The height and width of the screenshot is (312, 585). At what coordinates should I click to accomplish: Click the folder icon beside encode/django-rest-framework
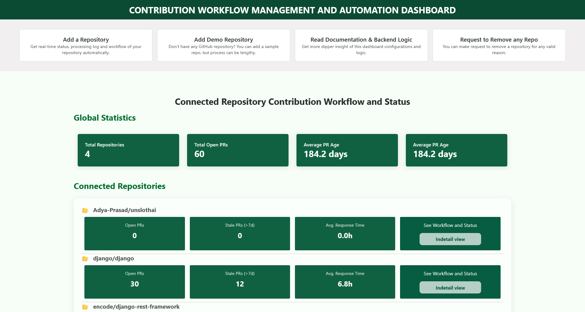86,307
